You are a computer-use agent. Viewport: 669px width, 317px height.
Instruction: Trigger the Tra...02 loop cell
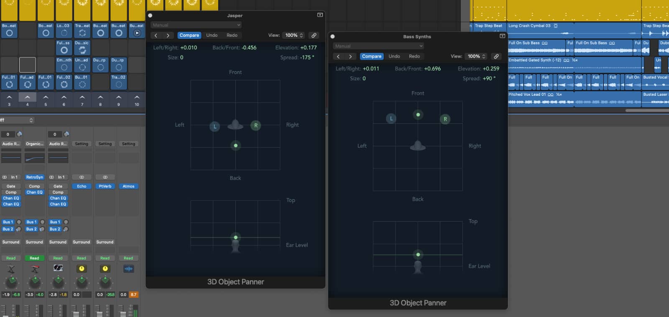pyautogui.click(x=119, y=82)
